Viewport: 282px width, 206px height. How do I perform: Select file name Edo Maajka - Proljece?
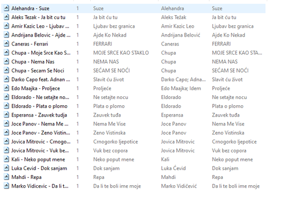(x=36, y=88)
